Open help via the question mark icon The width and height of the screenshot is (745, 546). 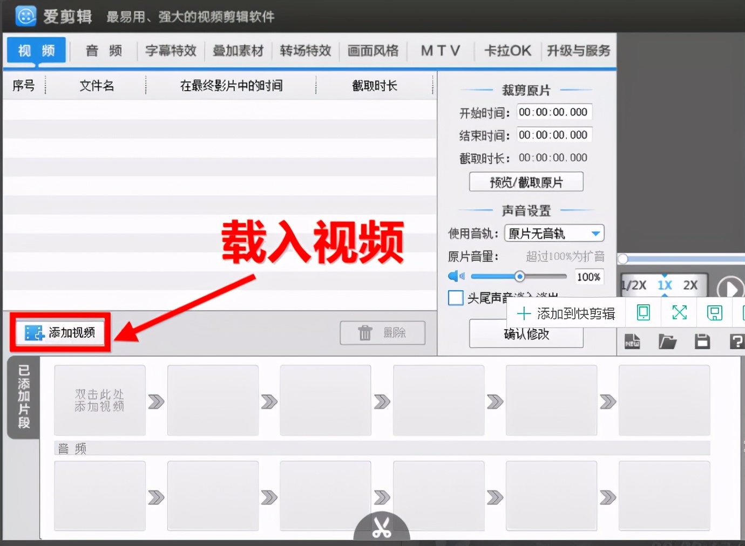(736, 341)
